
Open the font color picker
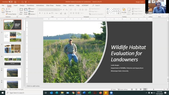65,13
